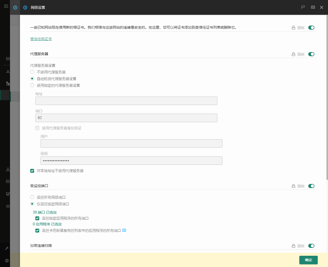Open the hamburger menu icon
The height and width of the screenshot is (267, 328).
click(x=6, y=6)
